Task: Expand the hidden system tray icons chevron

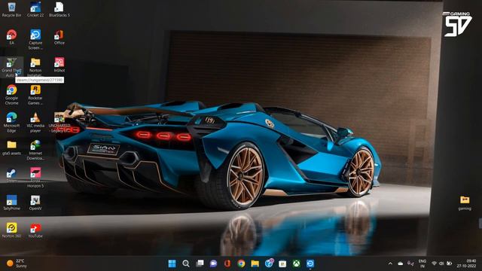Action: click(390, 263)
